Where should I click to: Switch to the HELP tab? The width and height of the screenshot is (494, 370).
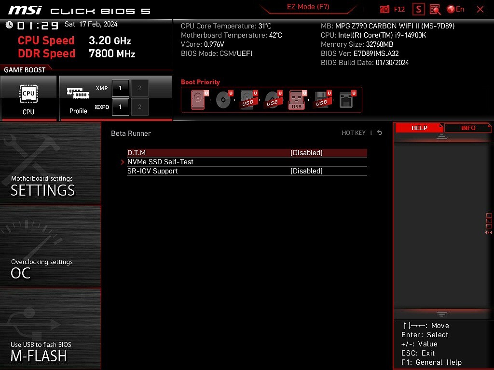419,128
